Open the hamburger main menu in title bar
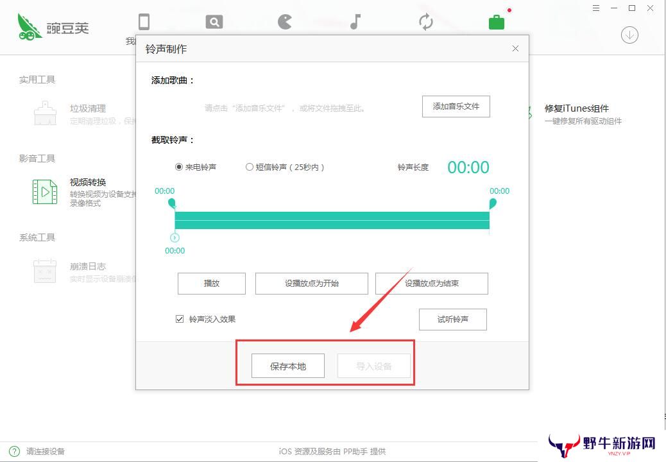The image size is (666, 462). (596, 8)
